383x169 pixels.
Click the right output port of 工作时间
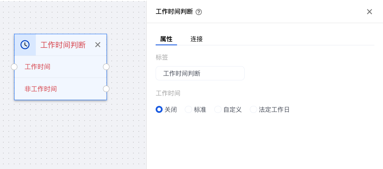[106, 67]
